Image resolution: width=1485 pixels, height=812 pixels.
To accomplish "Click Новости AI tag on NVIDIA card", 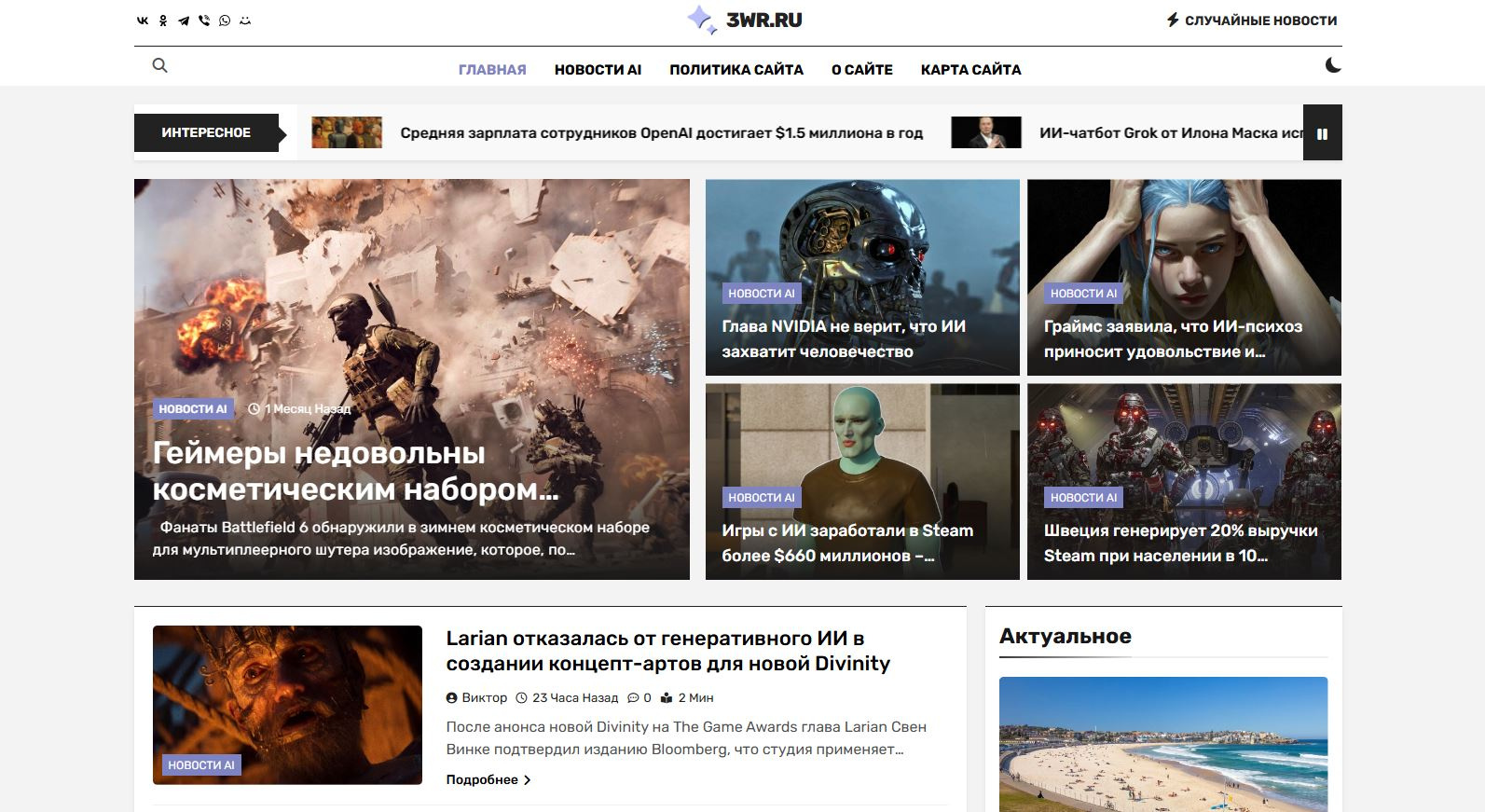I will point(762,294).
